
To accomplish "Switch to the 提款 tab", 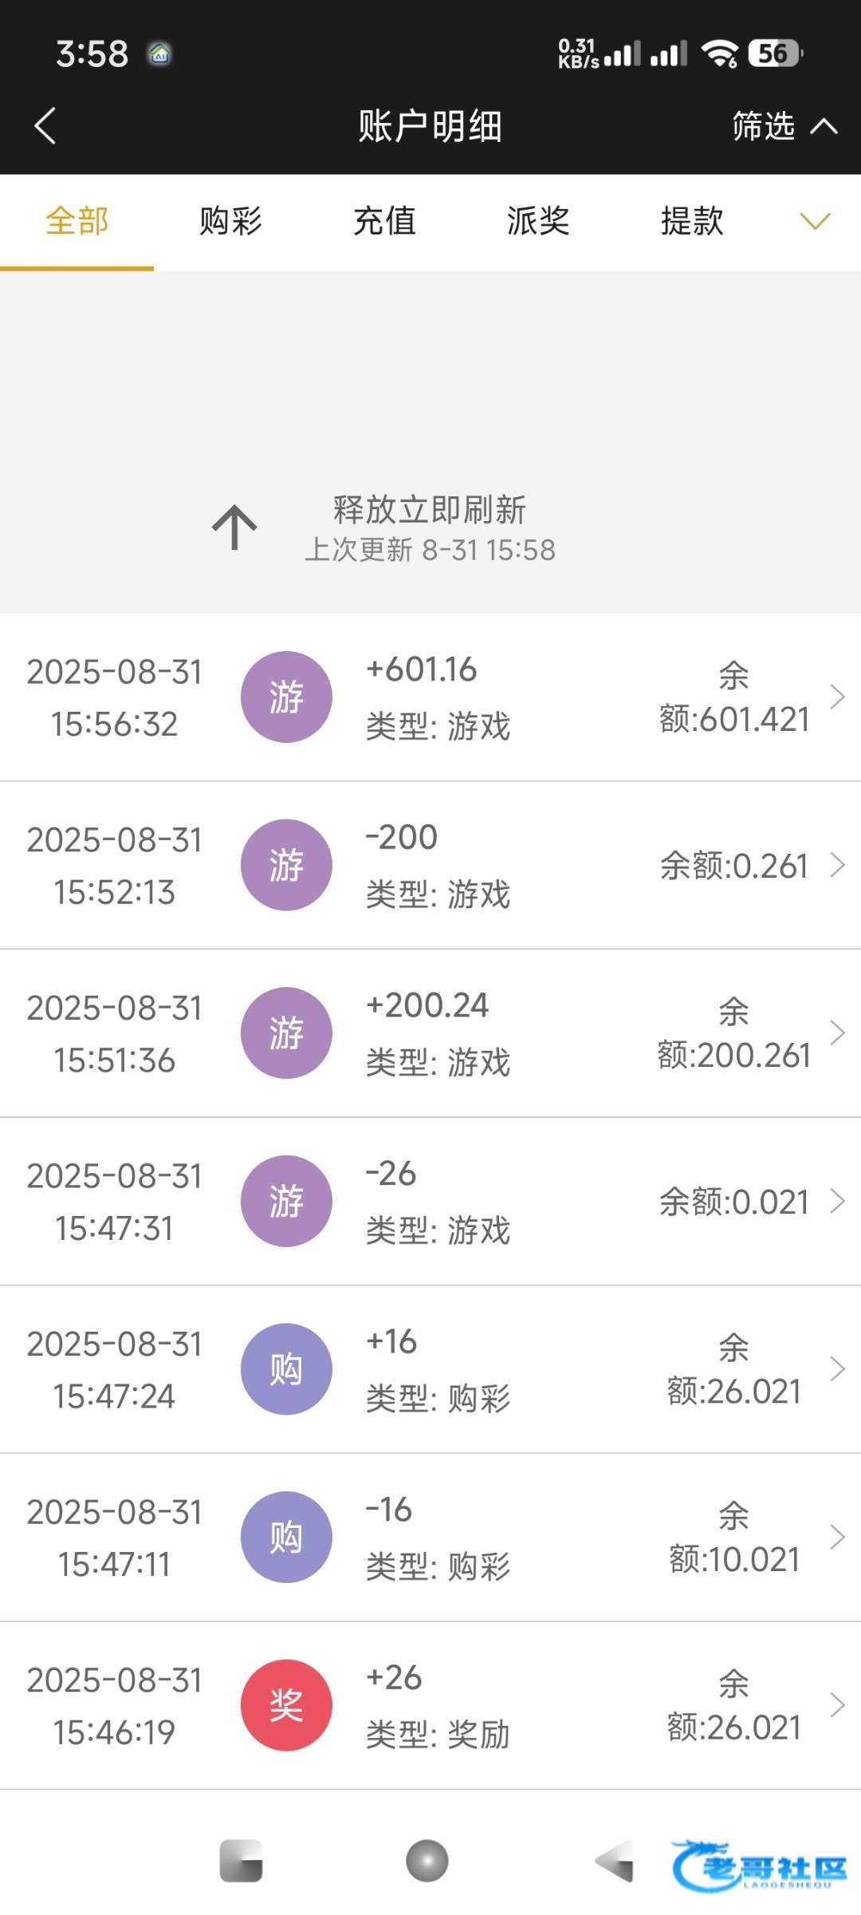I will pyautogui.click(x=692, y=221).
